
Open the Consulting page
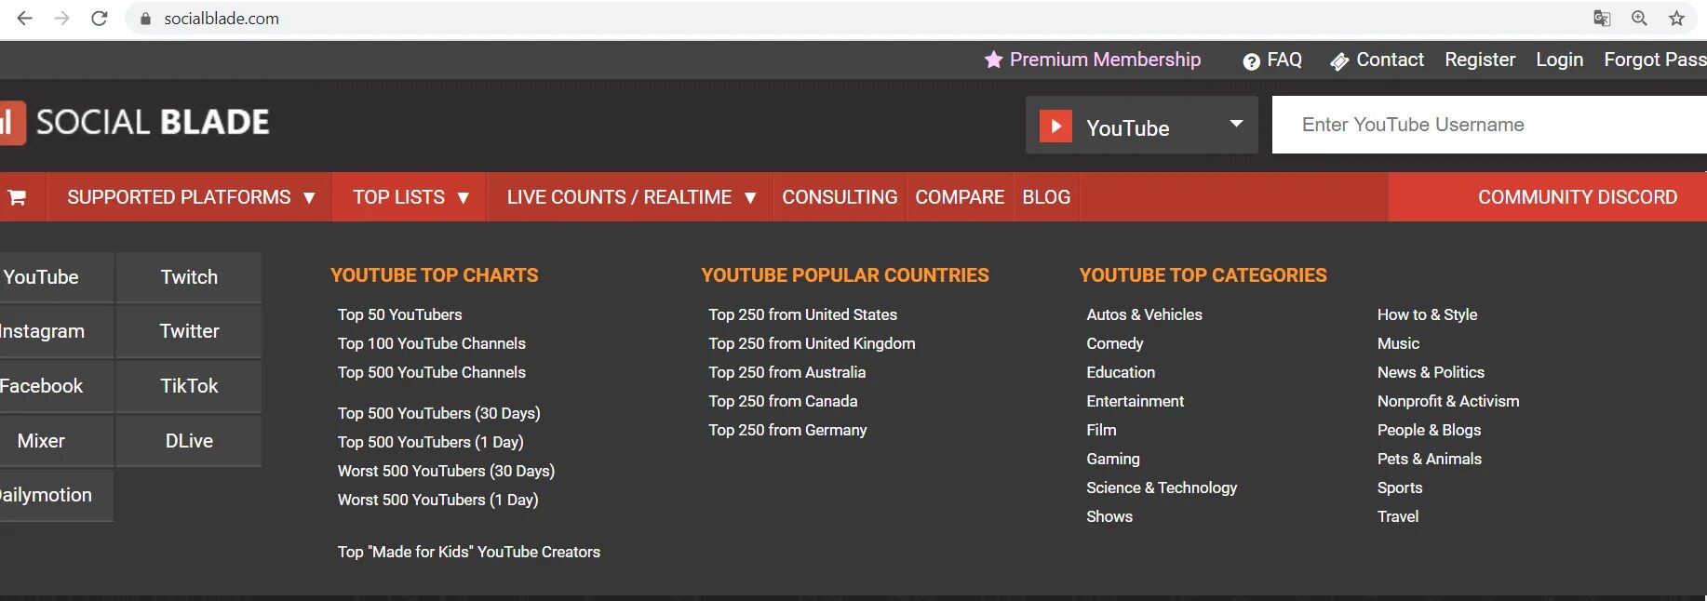[x=840, y=197]
